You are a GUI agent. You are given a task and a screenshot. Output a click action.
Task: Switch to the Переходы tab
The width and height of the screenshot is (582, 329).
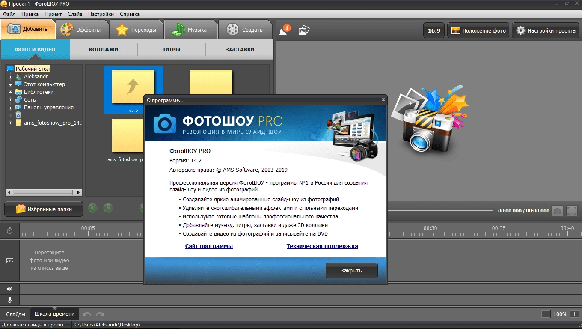click(137, 30)
